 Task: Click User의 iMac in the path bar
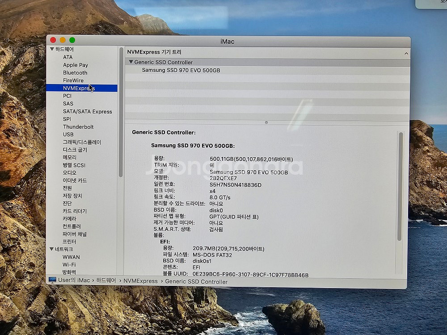[x=74, y=281]
